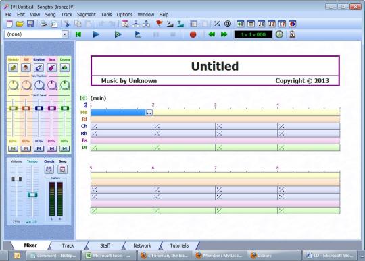Play the song with blue play button
The width and height of the screenshot is (365, 261).
(x=96, y=34)
